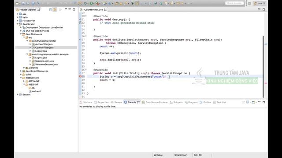This screenshot has width=282, height=158.
Task: Click cursor position "38 : 50" in status bar
Action: (x=198, y=155)
